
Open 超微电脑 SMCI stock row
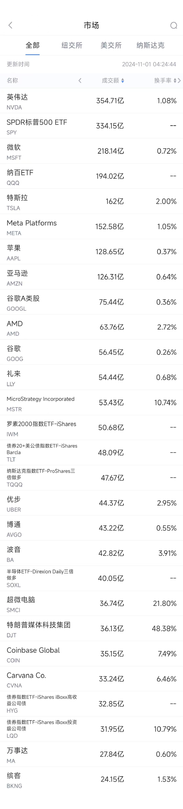point(91,603)
